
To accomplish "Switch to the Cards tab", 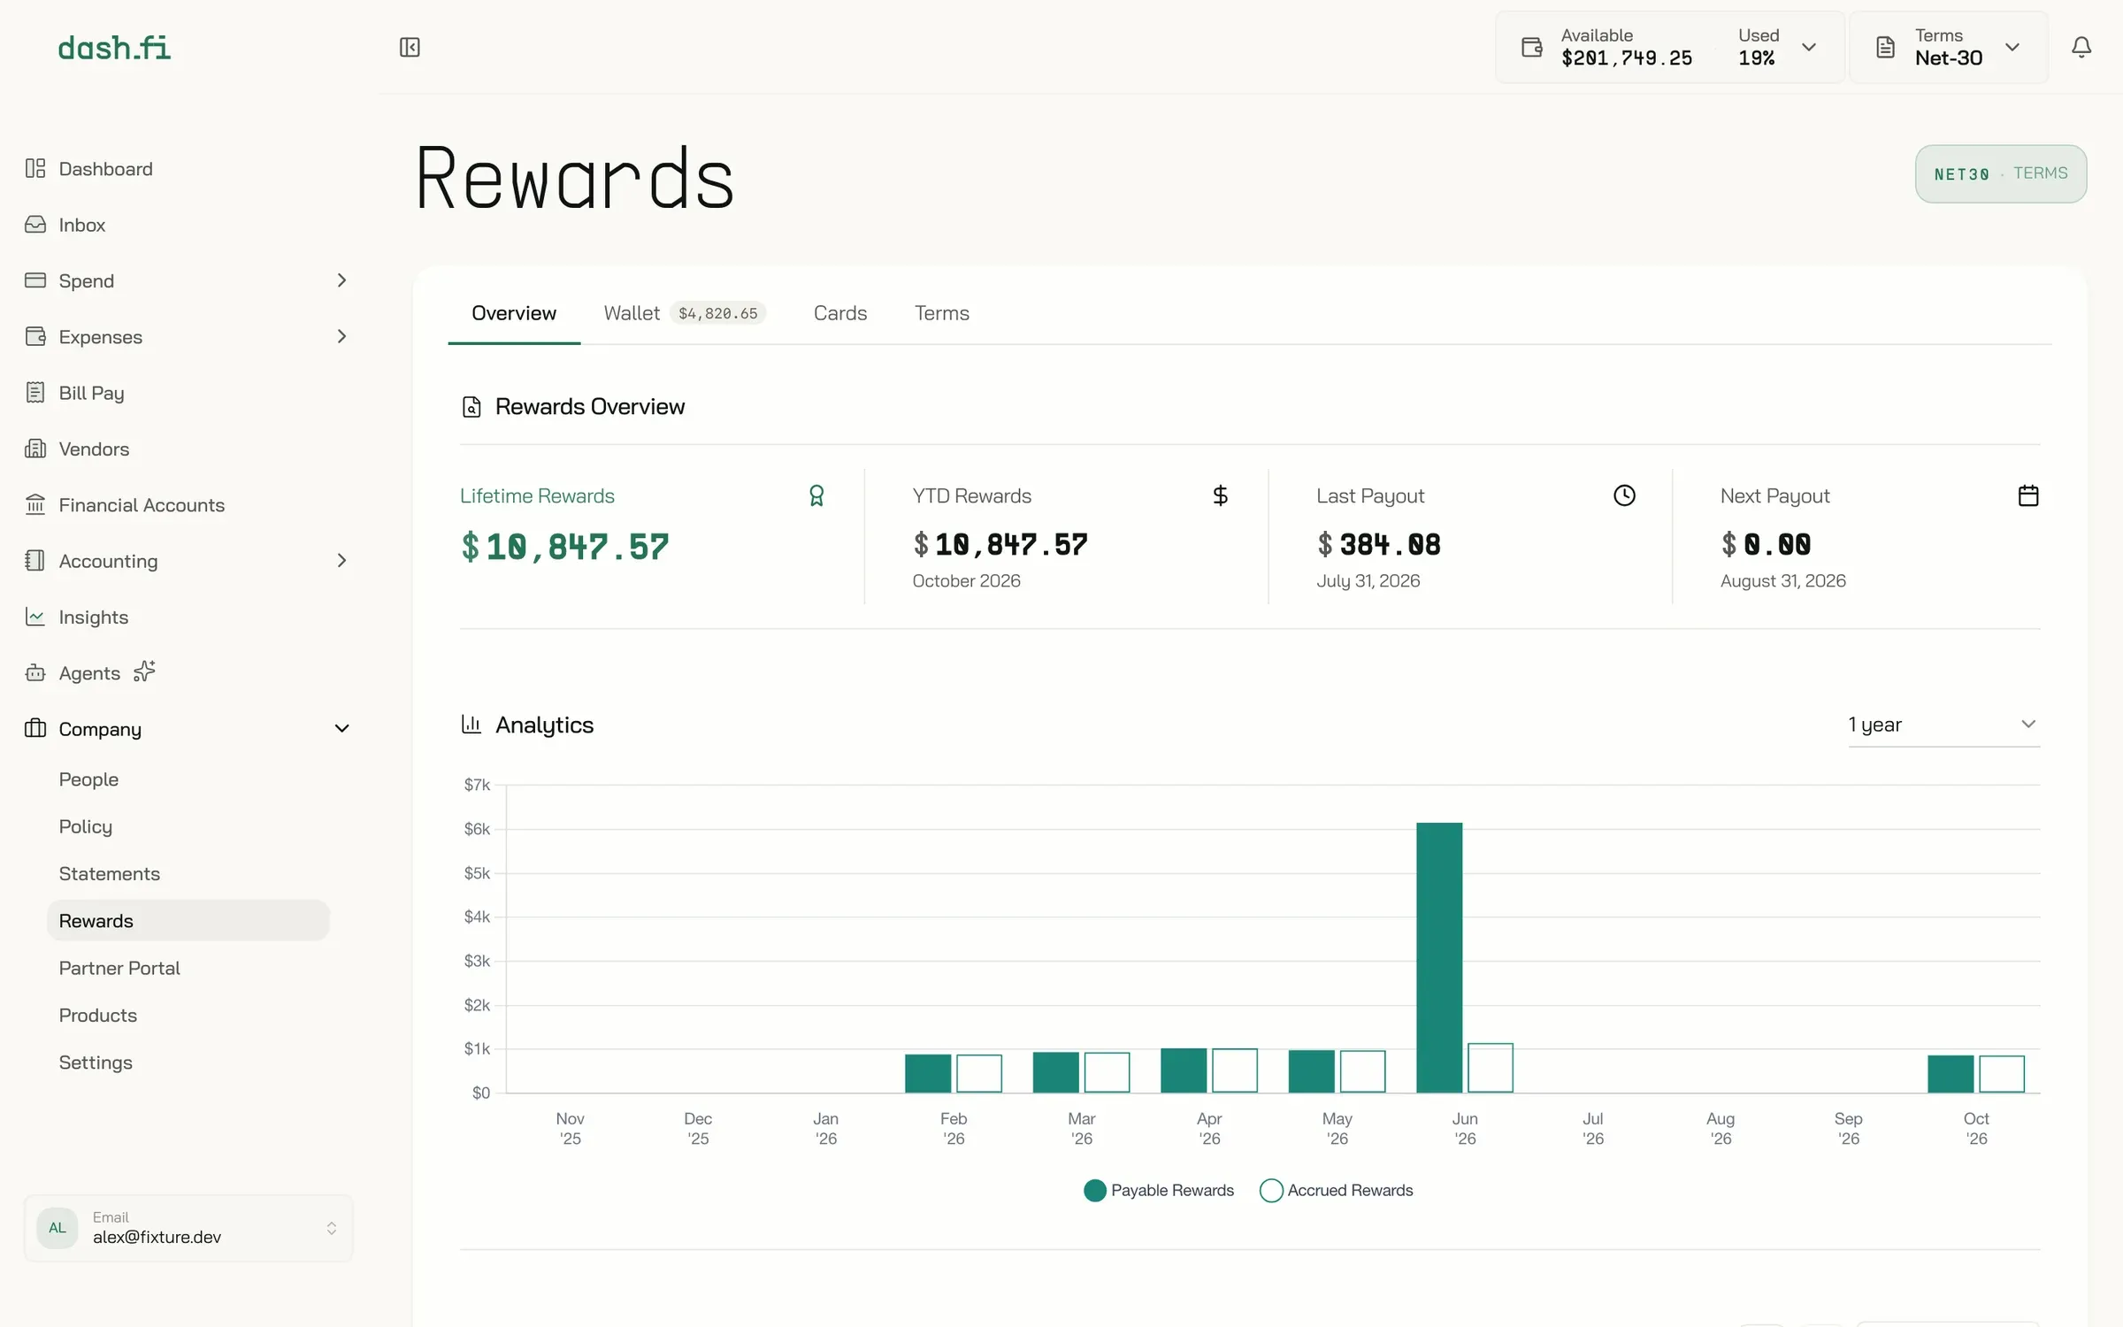I will [840, 313].
